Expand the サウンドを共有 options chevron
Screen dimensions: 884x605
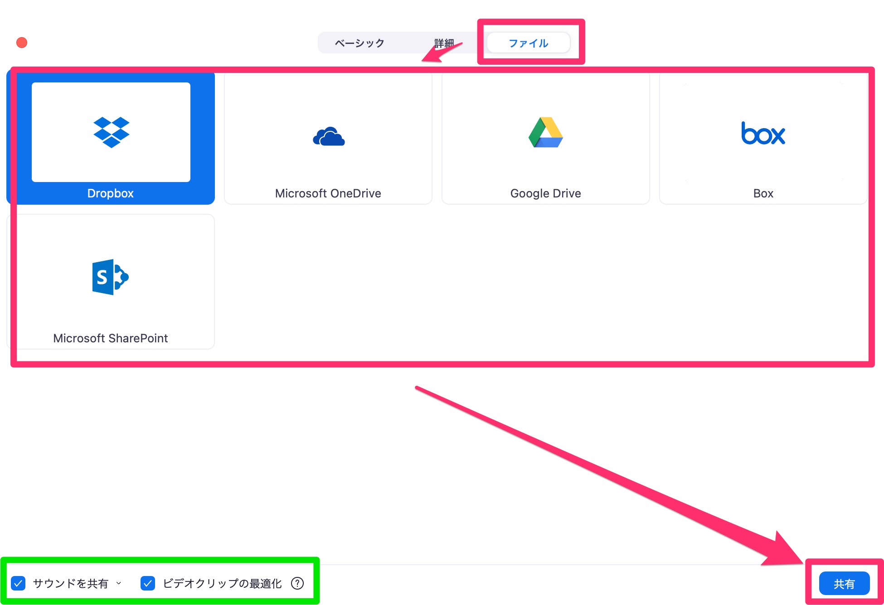(x=119, y=583)
